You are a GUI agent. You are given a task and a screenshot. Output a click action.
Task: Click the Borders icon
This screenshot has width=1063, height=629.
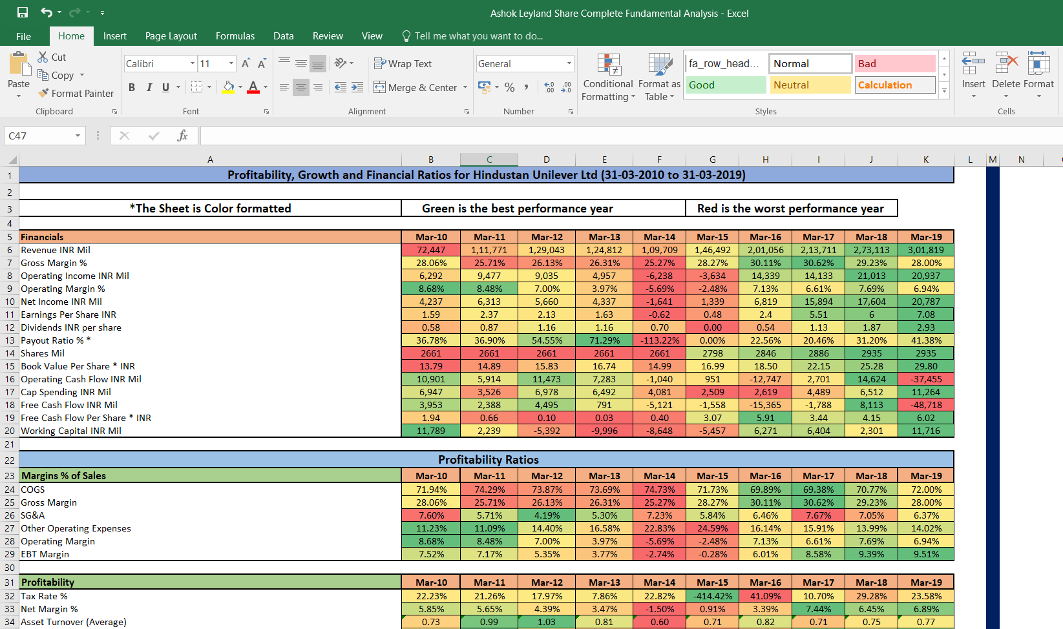pyautogui.click(x=197, y=87)
